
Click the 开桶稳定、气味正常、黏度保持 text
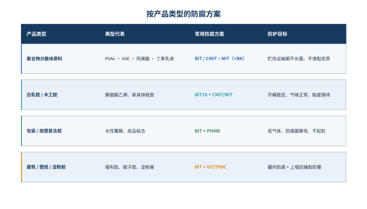tap(299, 95)
